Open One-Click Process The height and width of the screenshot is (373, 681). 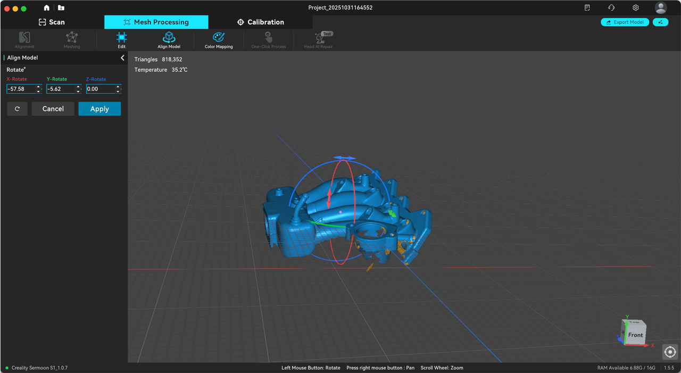point(268,40)
